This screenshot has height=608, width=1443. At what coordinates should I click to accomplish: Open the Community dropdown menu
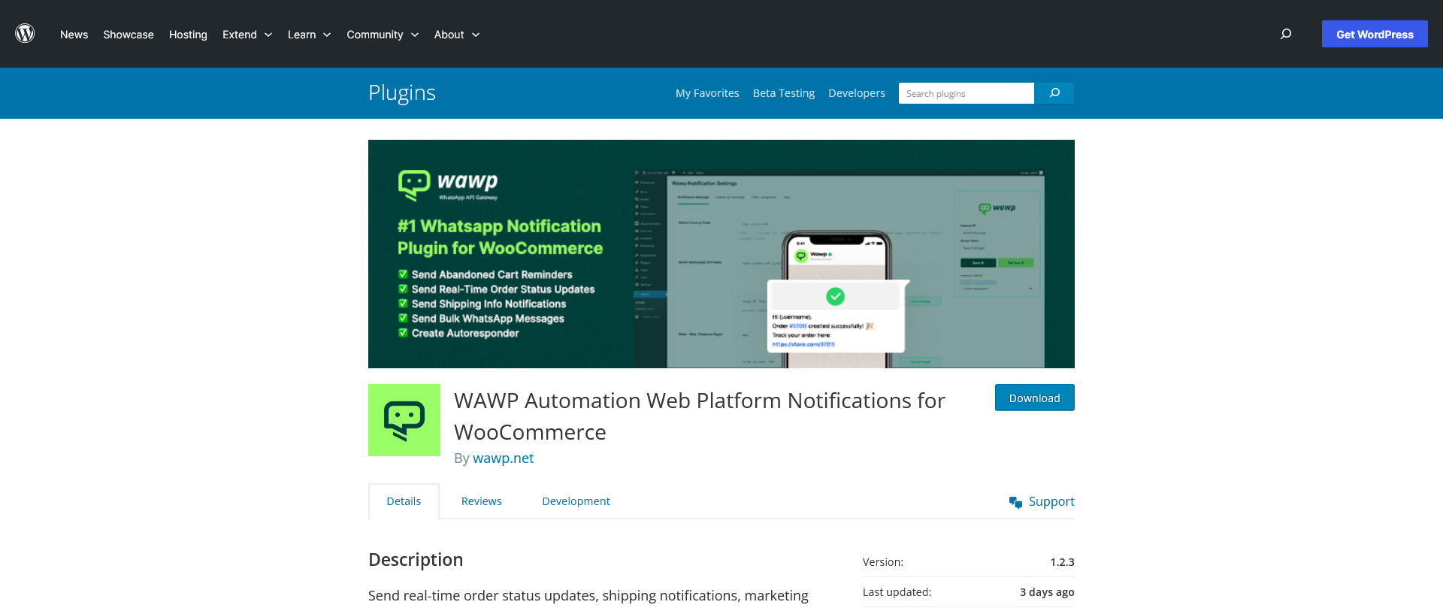[x=382, y=35]
